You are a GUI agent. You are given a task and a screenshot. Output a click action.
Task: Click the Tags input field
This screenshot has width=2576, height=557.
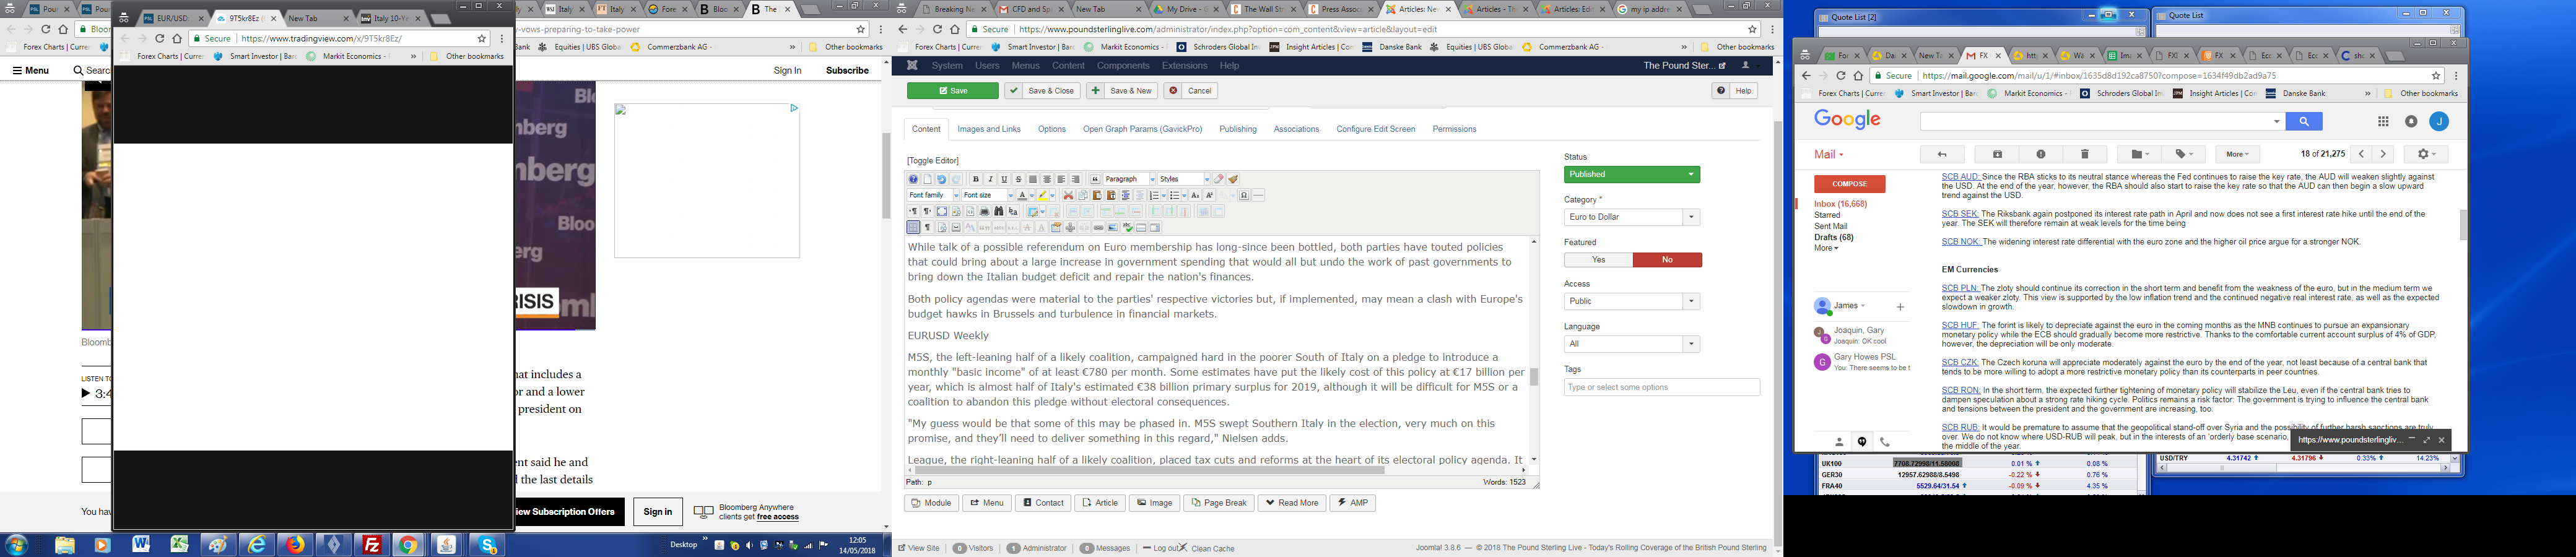[1661, 387]
